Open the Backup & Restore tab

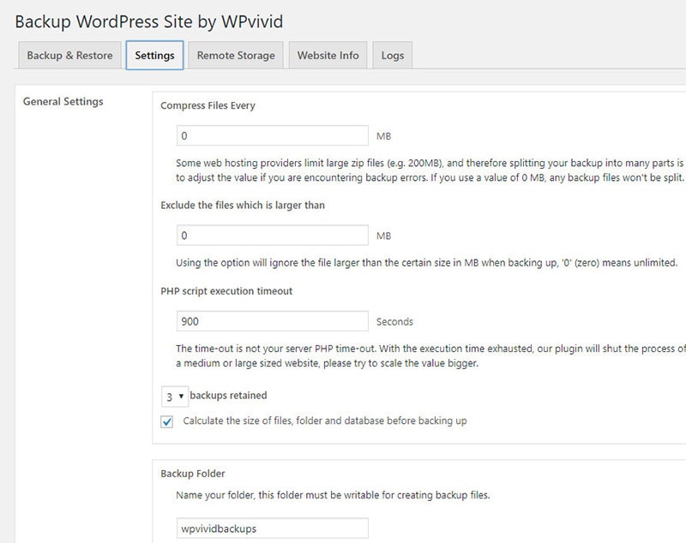click(69, 56)
